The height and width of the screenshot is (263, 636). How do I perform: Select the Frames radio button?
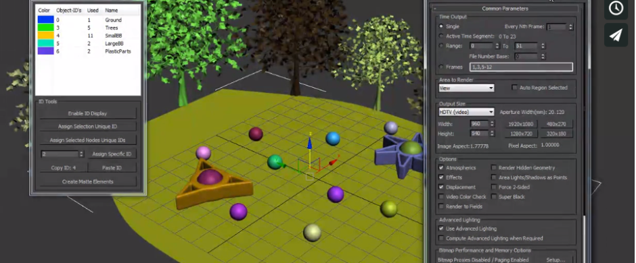pyautogui.click(x=441, y=67)
